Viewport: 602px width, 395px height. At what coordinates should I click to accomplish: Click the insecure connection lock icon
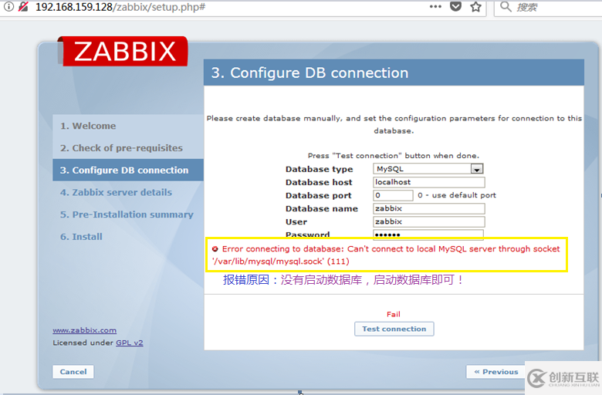coord(24,6)
